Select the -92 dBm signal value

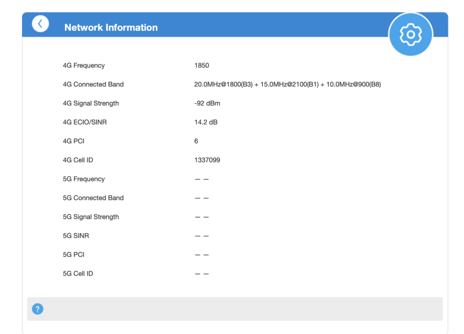[207, 103]
